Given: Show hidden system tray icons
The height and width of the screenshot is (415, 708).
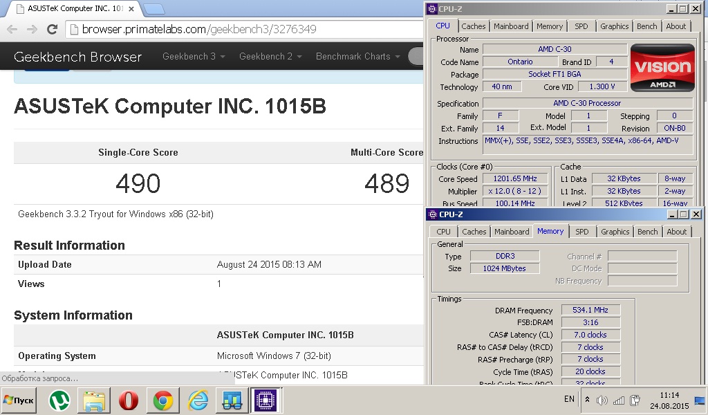Looking at the screenshot, I should pos(587,400).
